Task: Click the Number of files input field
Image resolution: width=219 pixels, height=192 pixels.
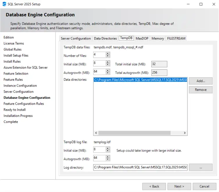Action: coord(99,55)
